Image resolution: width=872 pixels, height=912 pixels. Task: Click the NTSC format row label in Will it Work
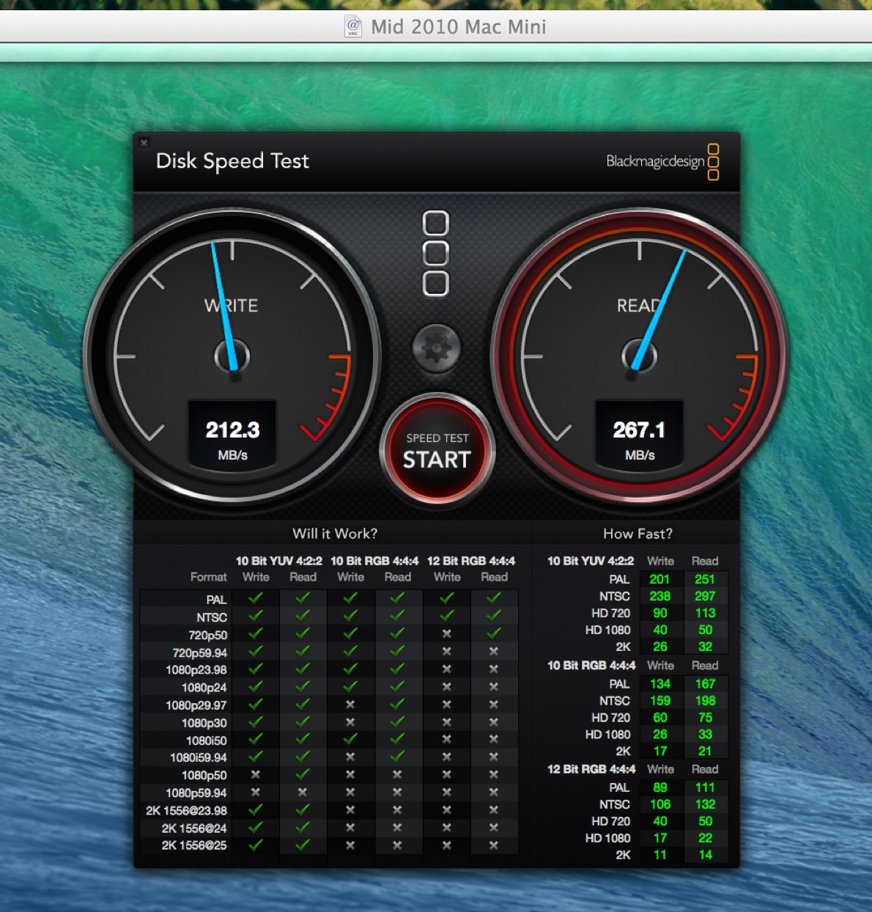pyautogui.click(x=212, y=617)
